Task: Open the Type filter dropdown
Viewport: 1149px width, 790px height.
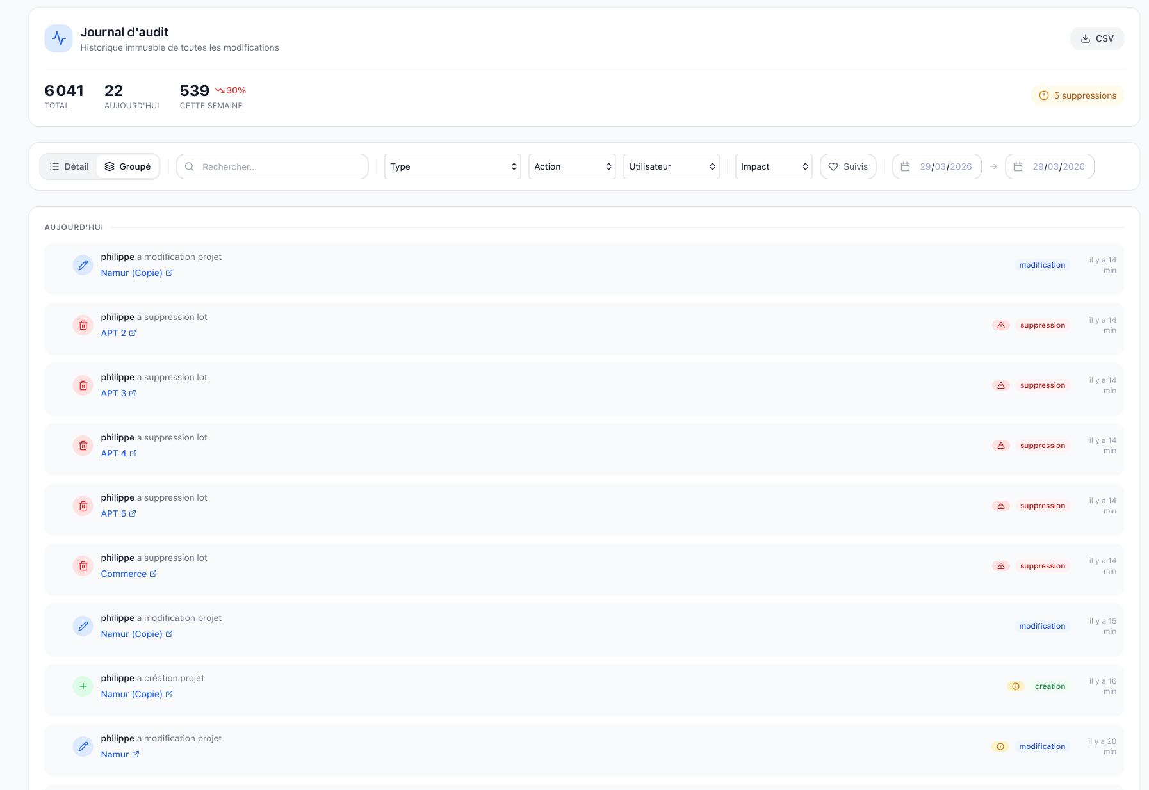Action: (x=452, y=166)
